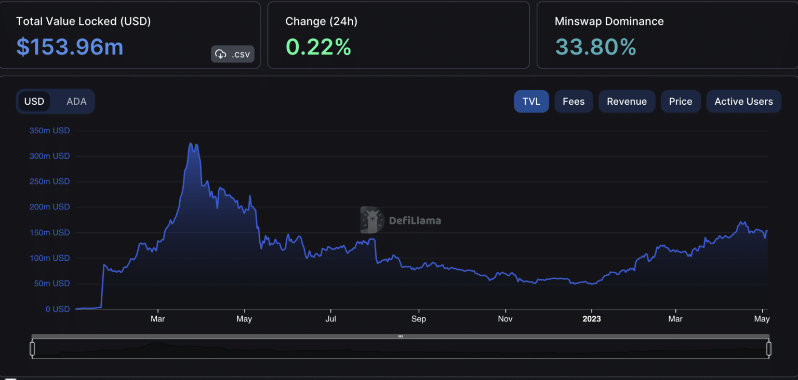Screen dimensions: 798x380
Task: Click the center grip on the range bar
Action: (401, 336)
